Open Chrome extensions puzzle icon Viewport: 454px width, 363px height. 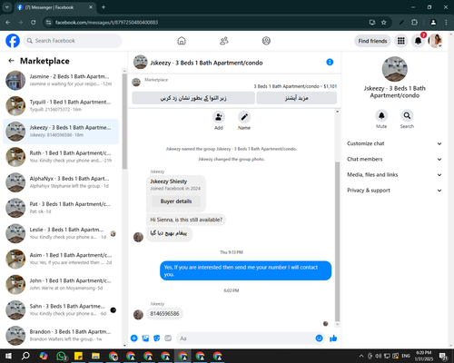click(414, 23)
